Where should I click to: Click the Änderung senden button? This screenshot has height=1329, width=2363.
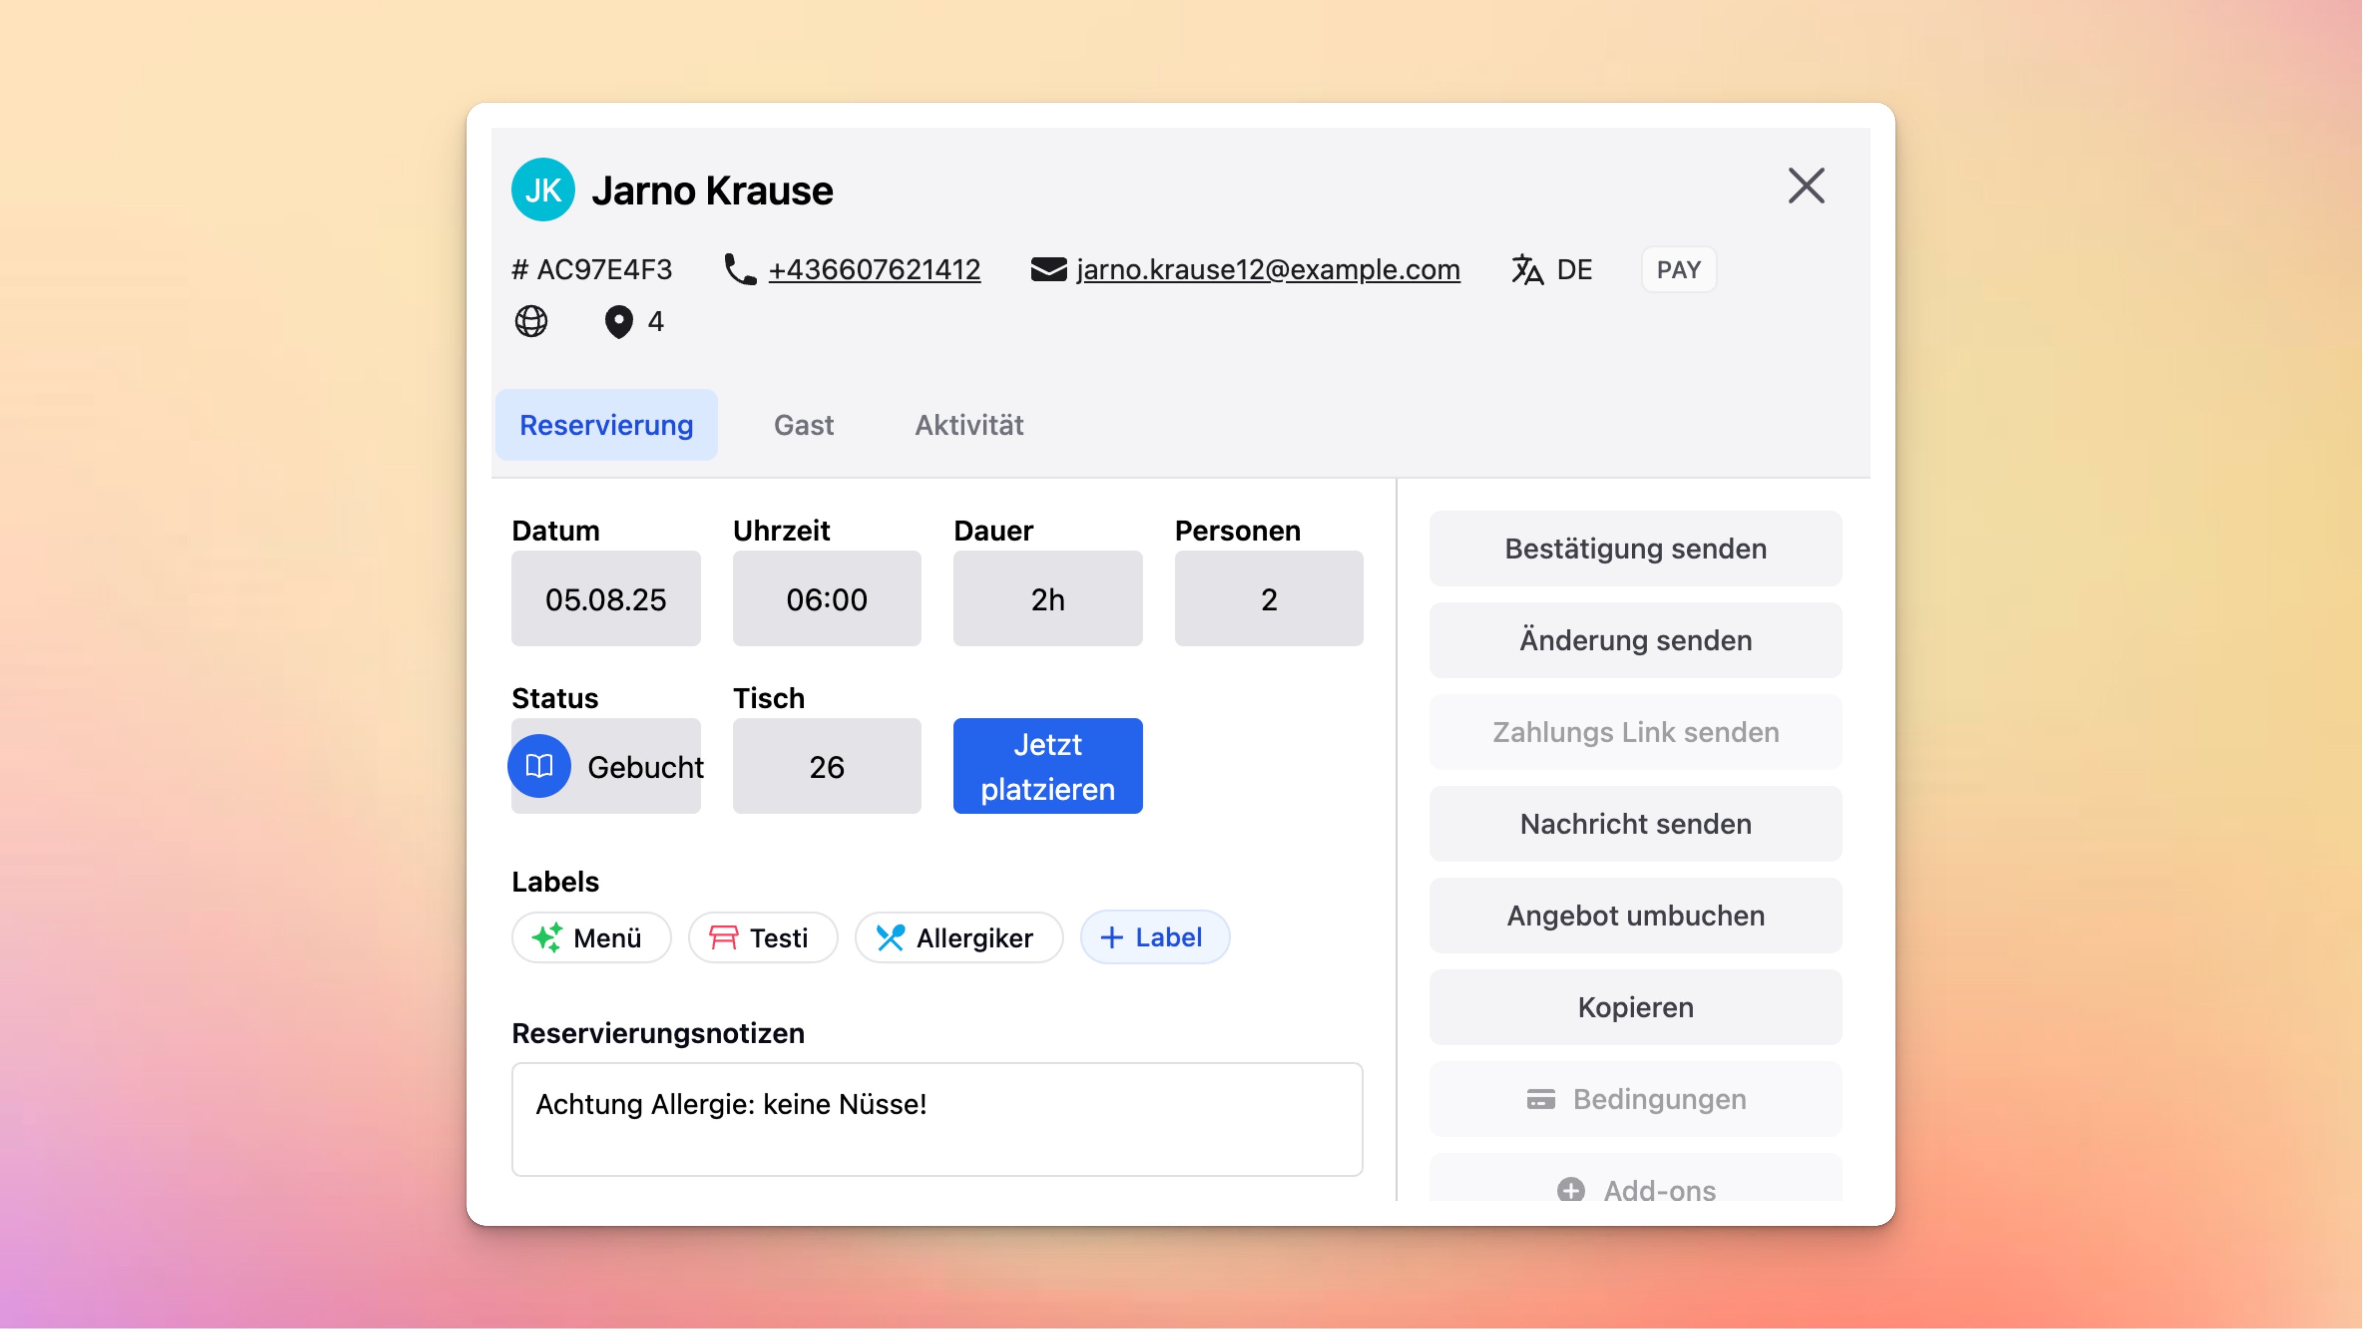click(1636, 641)
